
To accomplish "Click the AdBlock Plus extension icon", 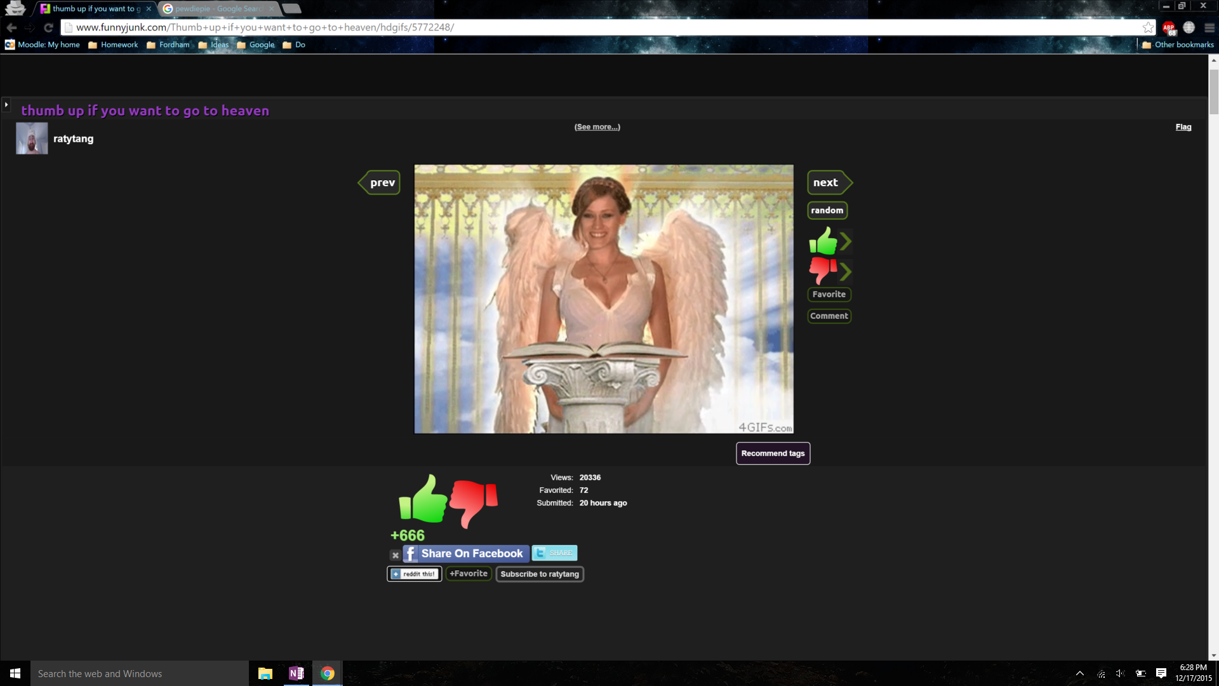I will (x=1169, y=28).
